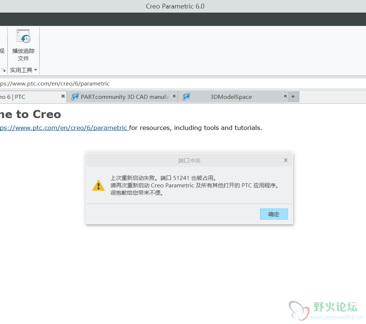Click the PARTcommunity tab browser icon
This screenshot has width=366, height=324.
point(75,97)
